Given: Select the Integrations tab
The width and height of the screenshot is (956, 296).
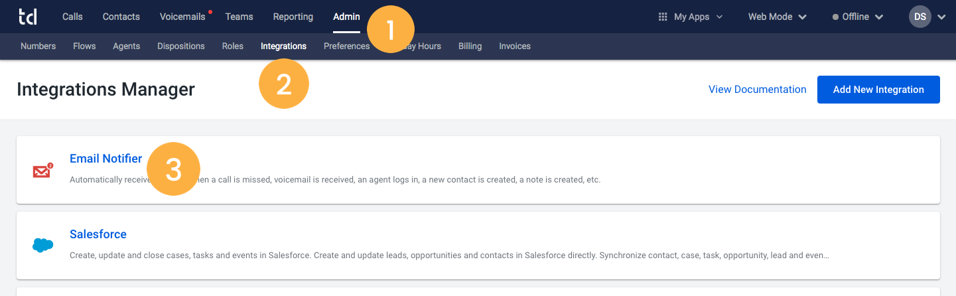Looking at the screenshot, I should pyautogui.click(x=283, y=46).
